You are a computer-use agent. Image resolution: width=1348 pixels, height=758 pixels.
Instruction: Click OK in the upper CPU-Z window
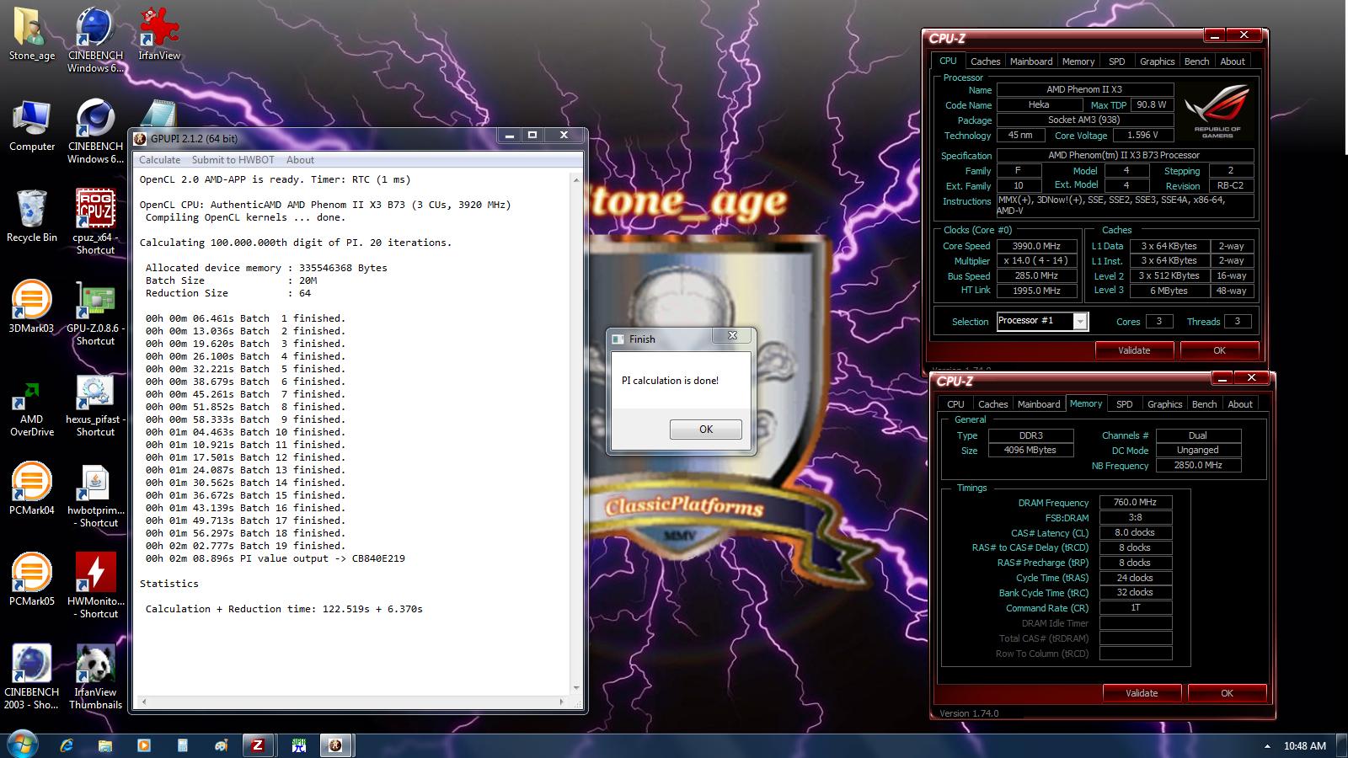[1219, 350]
